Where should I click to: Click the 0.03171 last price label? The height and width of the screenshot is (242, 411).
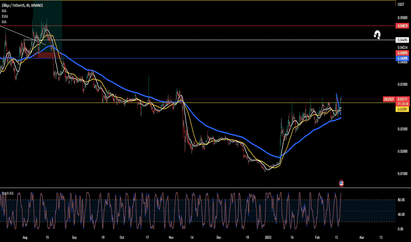tap(402, 99)
